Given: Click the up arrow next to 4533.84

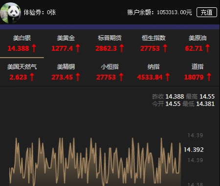Looking at the screenshot, I should [x=168, y=77].
